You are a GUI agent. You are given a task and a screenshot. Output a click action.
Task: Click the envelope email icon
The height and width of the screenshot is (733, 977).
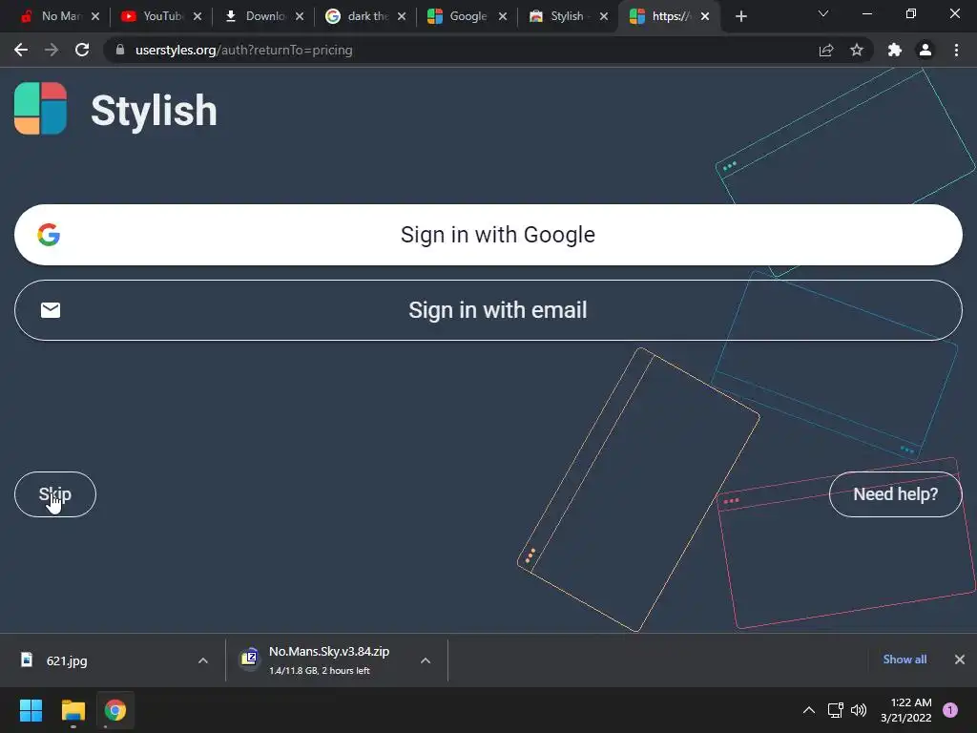51,310
